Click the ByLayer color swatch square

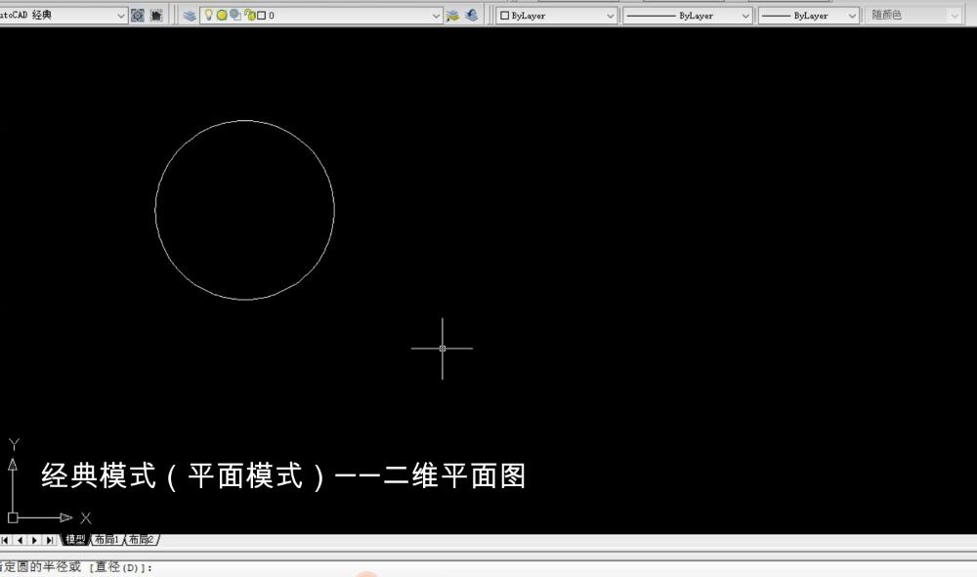pos(506,15)
